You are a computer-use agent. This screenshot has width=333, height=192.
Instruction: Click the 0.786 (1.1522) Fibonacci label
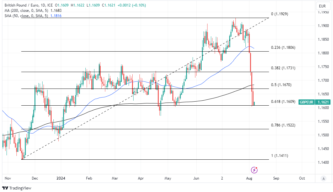[282, 125]
